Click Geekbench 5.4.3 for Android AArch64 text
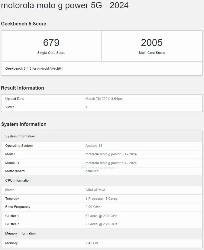The width and height of the screenshot is (204, 250). tap(34, 68)
